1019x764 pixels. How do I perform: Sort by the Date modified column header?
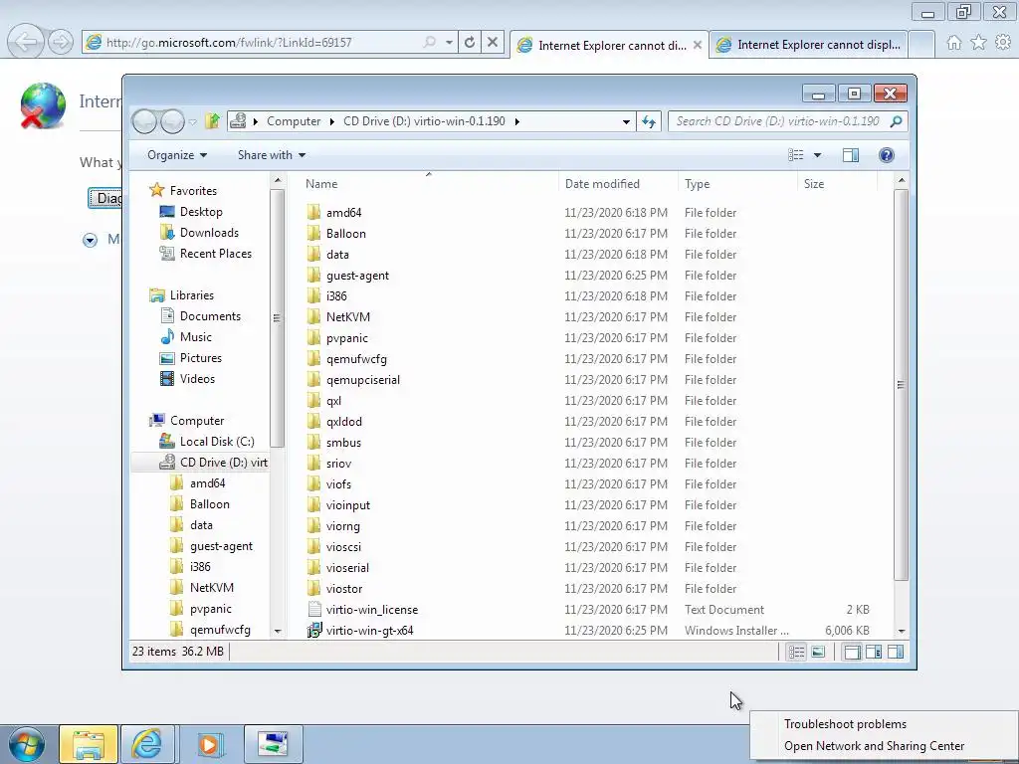click(x=618, y=184)
